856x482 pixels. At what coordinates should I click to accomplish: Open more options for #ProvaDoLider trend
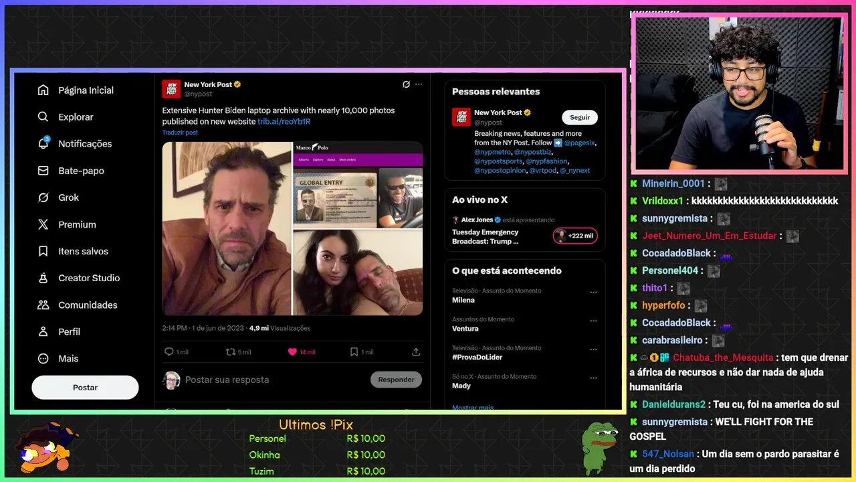click(x=593, y=349)
